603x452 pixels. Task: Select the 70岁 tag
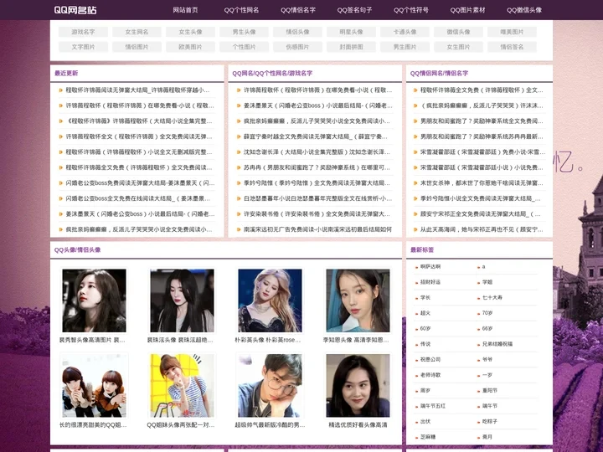pyautogui.click(x=487, y=313)
